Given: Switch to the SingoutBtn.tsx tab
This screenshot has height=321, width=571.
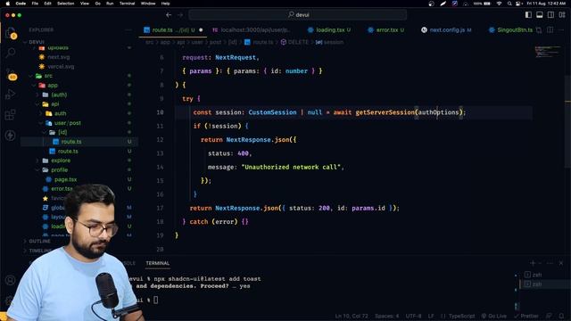Looking at the screenshot, I should [510, 29].
